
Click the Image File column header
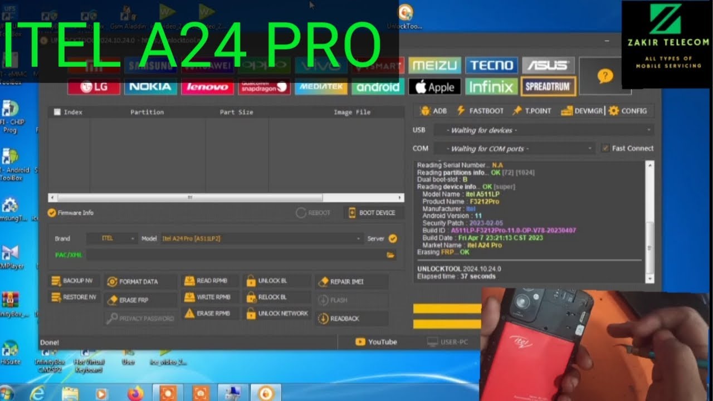[x=352, y=112]
